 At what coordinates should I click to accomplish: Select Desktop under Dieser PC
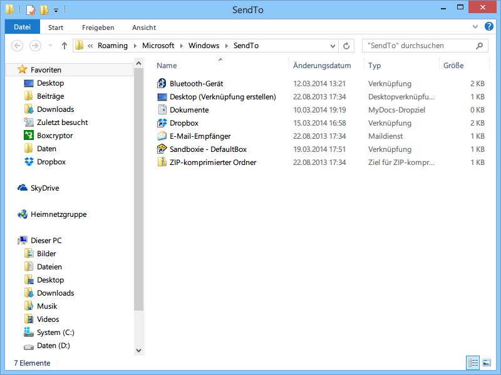coord(51,279)
